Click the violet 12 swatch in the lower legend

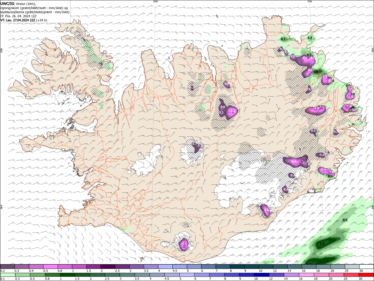point(276,275)
